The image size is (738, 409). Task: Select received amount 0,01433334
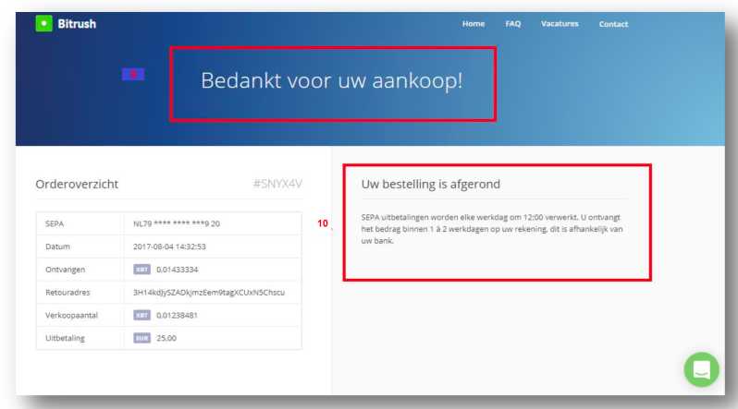tap(177, 270)
